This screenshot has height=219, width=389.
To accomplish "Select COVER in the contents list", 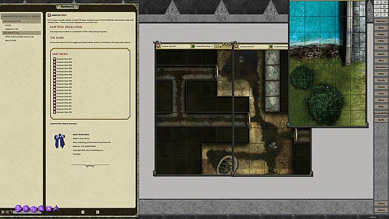I will [x=8, y=25].
